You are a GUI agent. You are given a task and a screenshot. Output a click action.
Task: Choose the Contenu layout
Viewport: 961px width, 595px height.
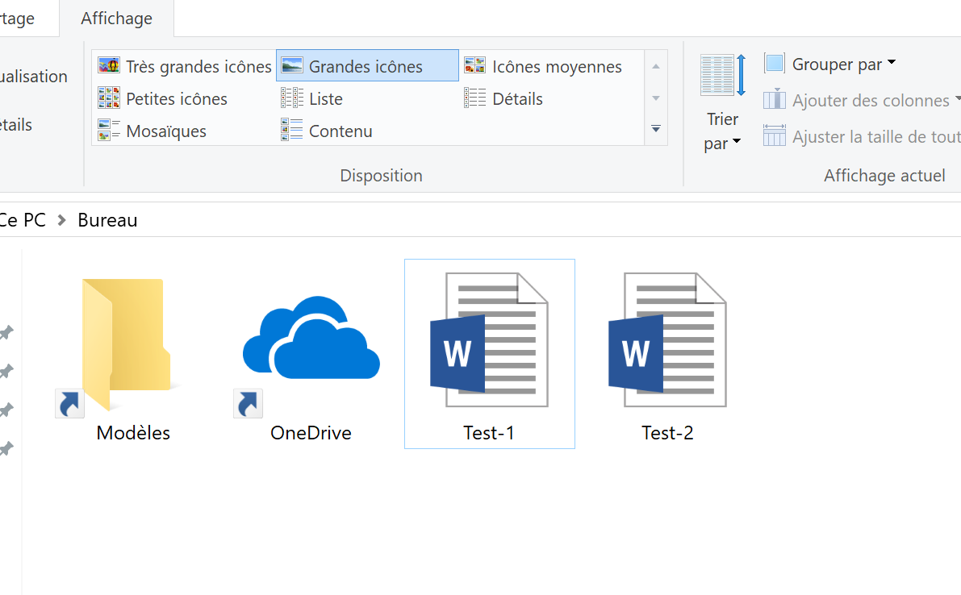point(327,131)
